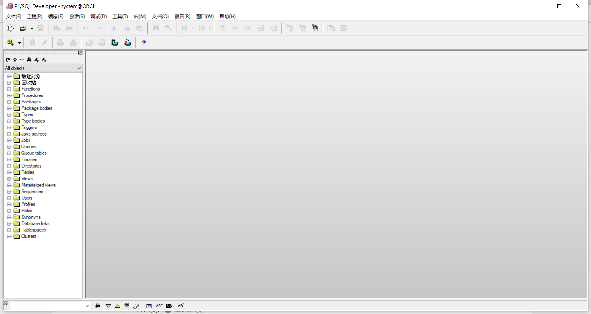Viewport: 591px width, 314px height.
Task: Open the Log on key dropdown arrow
Action: [x=19, y=43]
